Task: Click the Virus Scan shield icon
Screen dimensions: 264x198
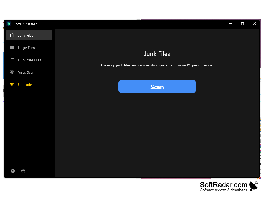Action: pyautogui.click(x=12, y=72)
